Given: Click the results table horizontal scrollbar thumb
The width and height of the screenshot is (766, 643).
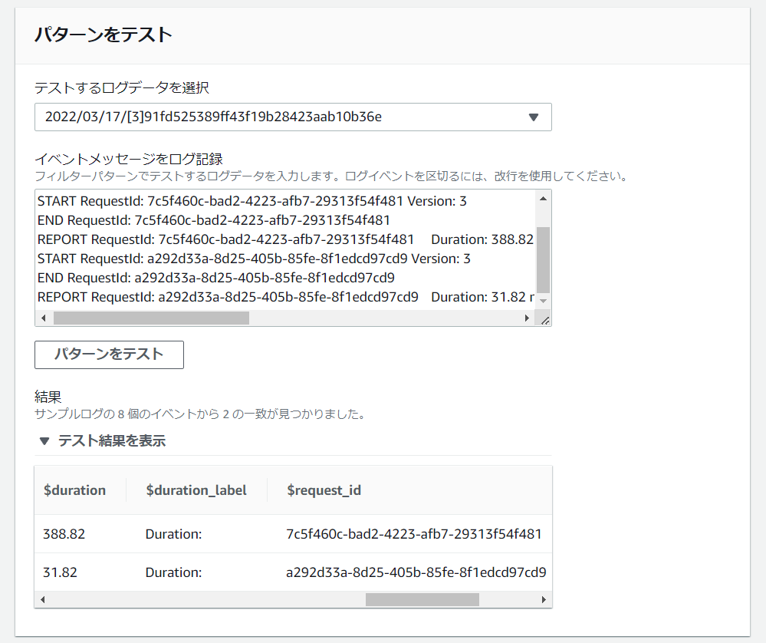Looking at the screenshot, I should tap(422, 599).
